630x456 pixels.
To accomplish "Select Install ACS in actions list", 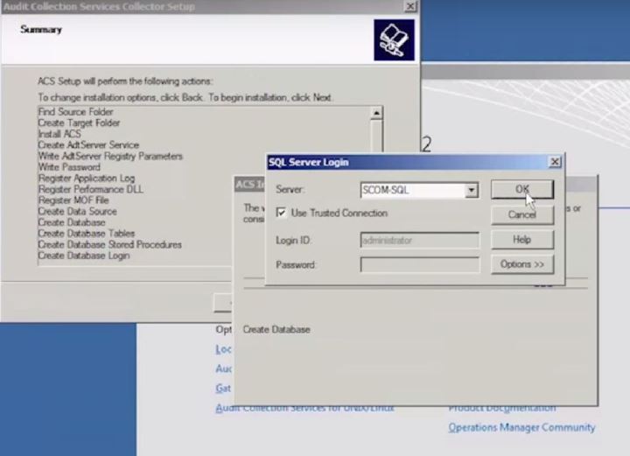I will click(x=59, y=135).
